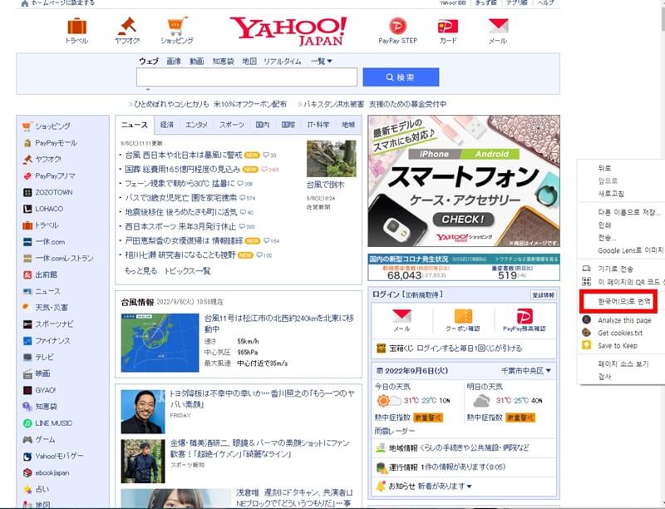Switch to the スポーツ news tab
665x509 pixels.
point(232,125)
